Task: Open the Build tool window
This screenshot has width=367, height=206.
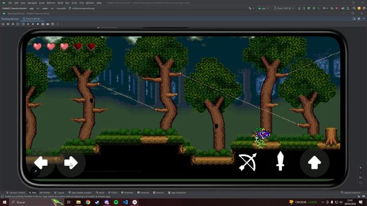Action: point(100,193)
